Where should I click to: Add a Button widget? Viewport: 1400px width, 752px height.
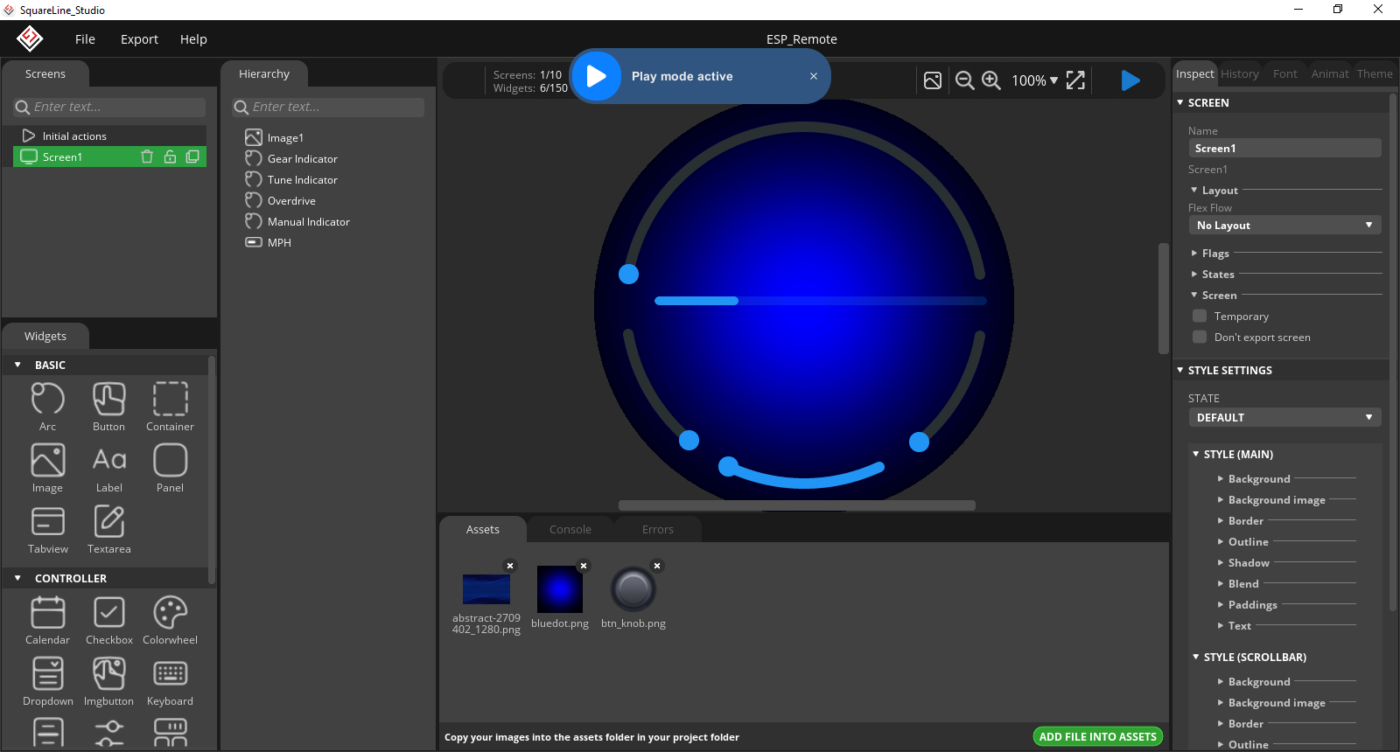click(109, 406)
